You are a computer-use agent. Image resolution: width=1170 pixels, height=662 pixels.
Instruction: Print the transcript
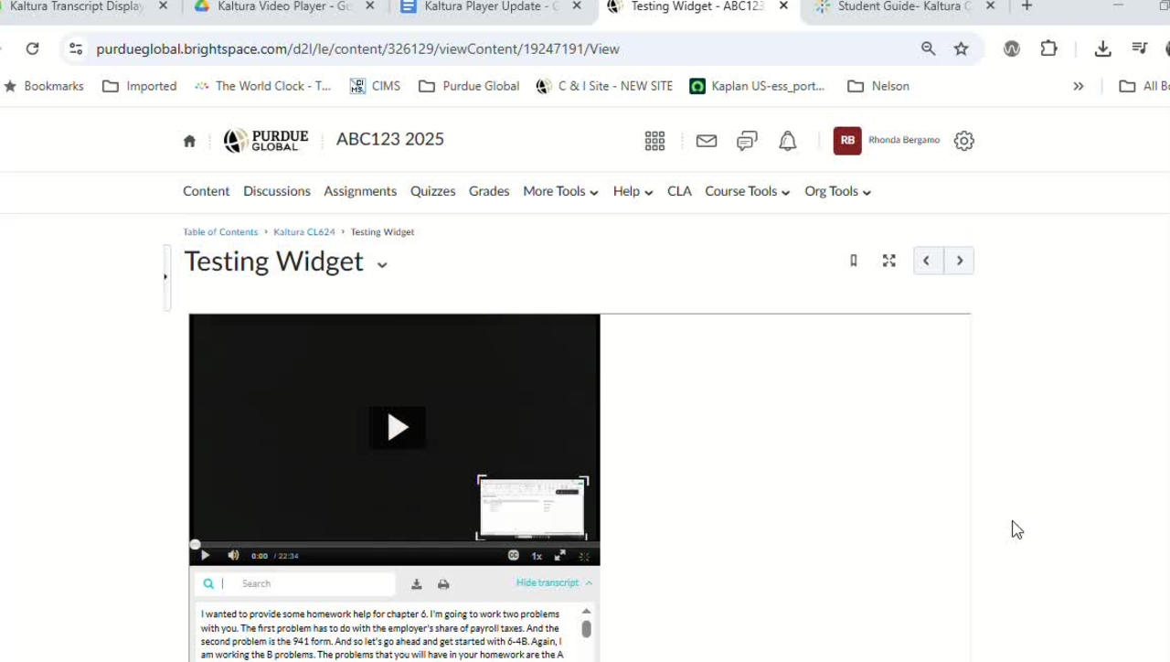pos(443,583)
